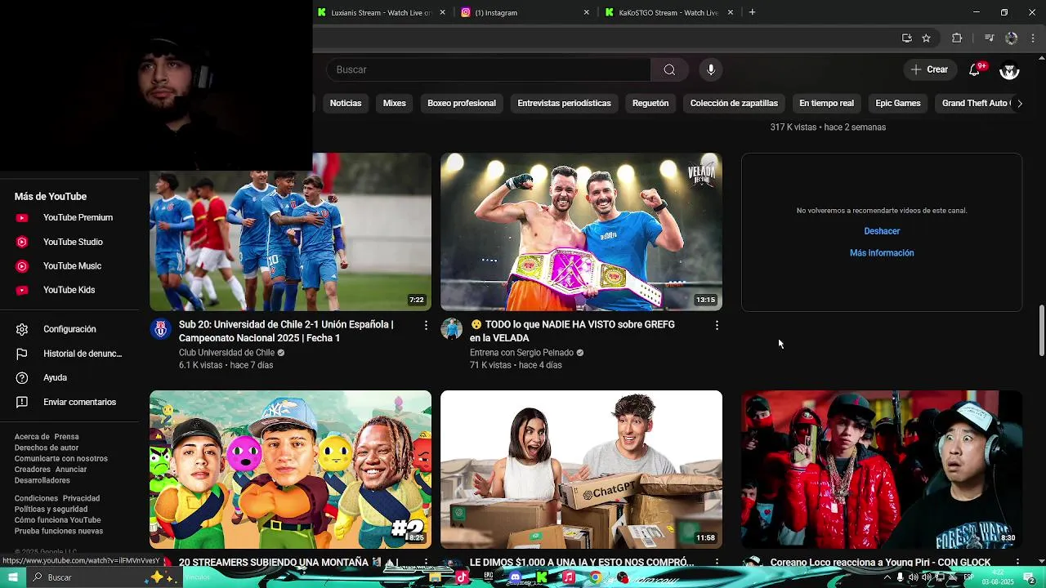Viewport: 1046px width, 588px height.
Task: Switch to the Luxianis Stream tab
Action: pyautogui.click(x=381, y=12)
